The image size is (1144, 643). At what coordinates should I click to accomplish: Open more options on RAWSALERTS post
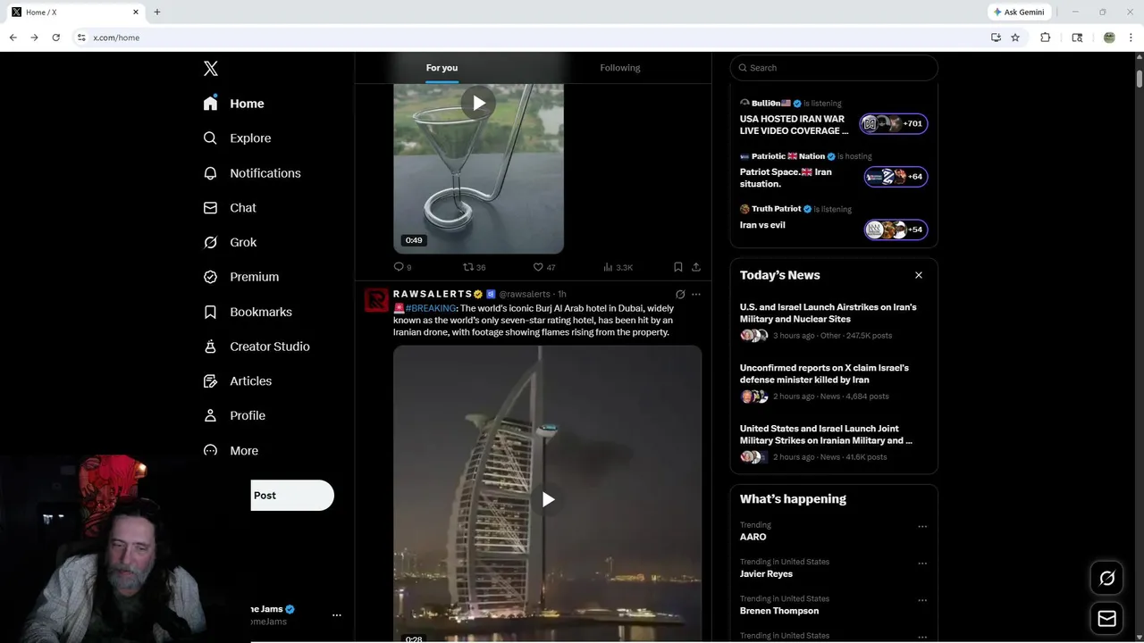click(x=696, y=294)
